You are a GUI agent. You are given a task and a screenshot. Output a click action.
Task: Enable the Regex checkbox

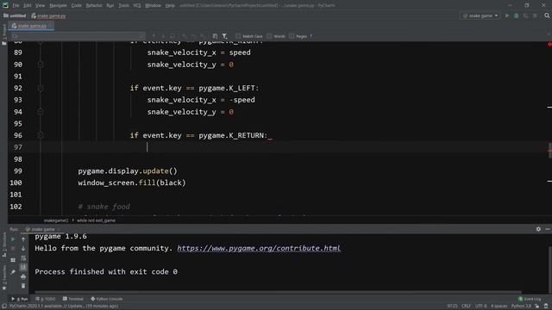[x=292, y=36]
